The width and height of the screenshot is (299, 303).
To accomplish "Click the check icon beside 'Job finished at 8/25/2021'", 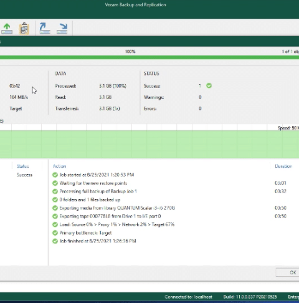I will [55, 241].
